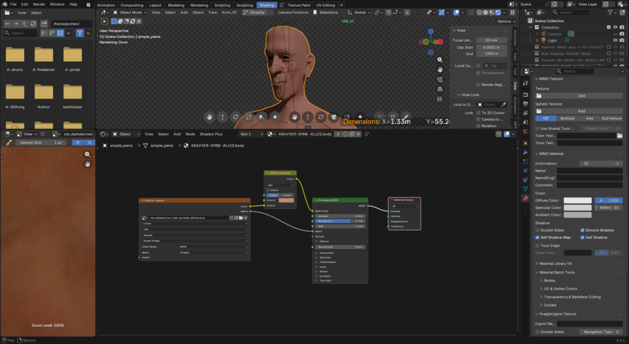Expand Material Library VX panel
629x344 pixels.
[x=537, y=264]
